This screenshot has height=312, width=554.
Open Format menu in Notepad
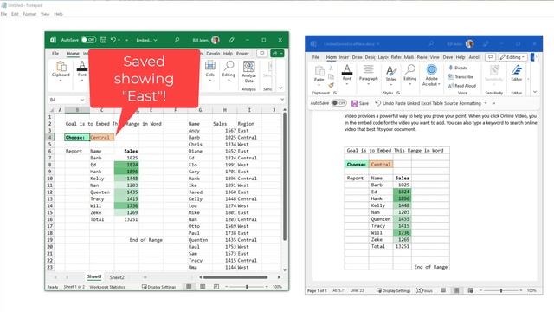pos(29,14)
